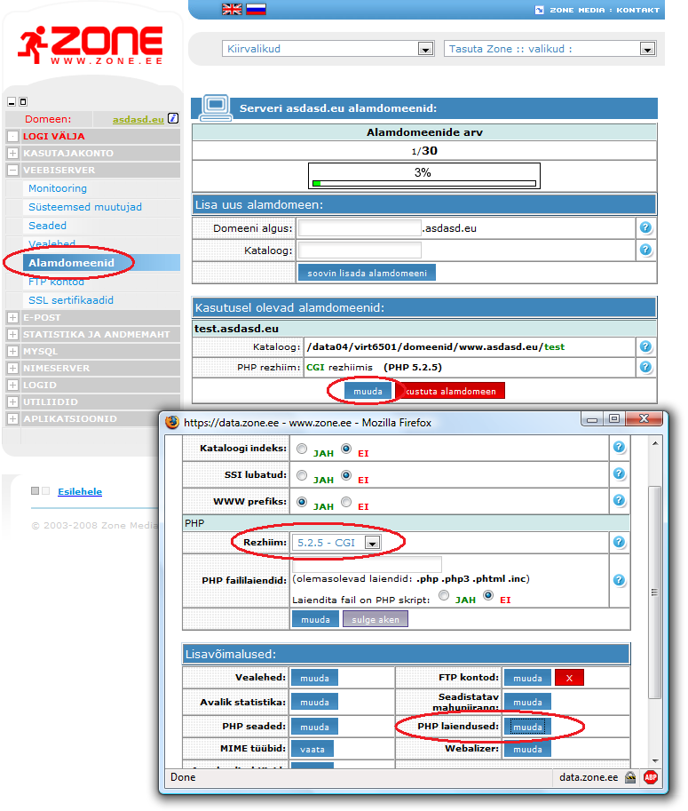The image size is (688, 811).
Task: Open help for Domeeni algus field
Action: click(645, 227)
